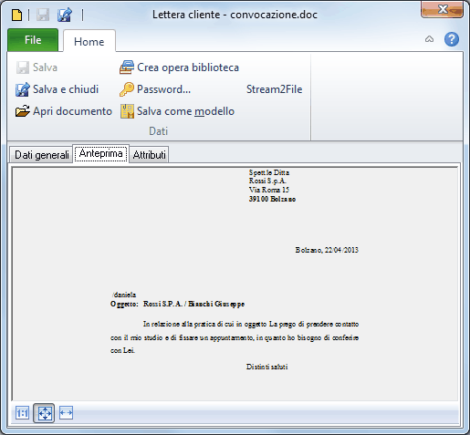Toggle fit to width preview mode

(66, 413)
